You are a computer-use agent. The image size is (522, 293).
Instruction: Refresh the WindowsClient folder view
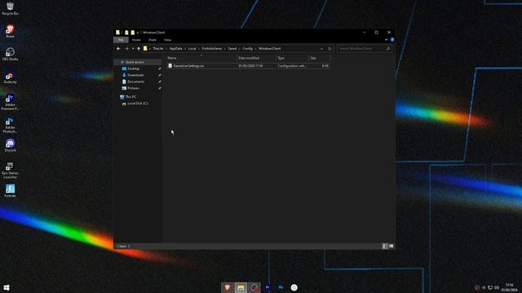(330, 49)
